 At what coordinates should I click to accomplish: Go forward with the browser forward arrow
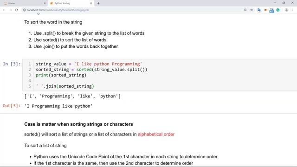coord(10,10)
